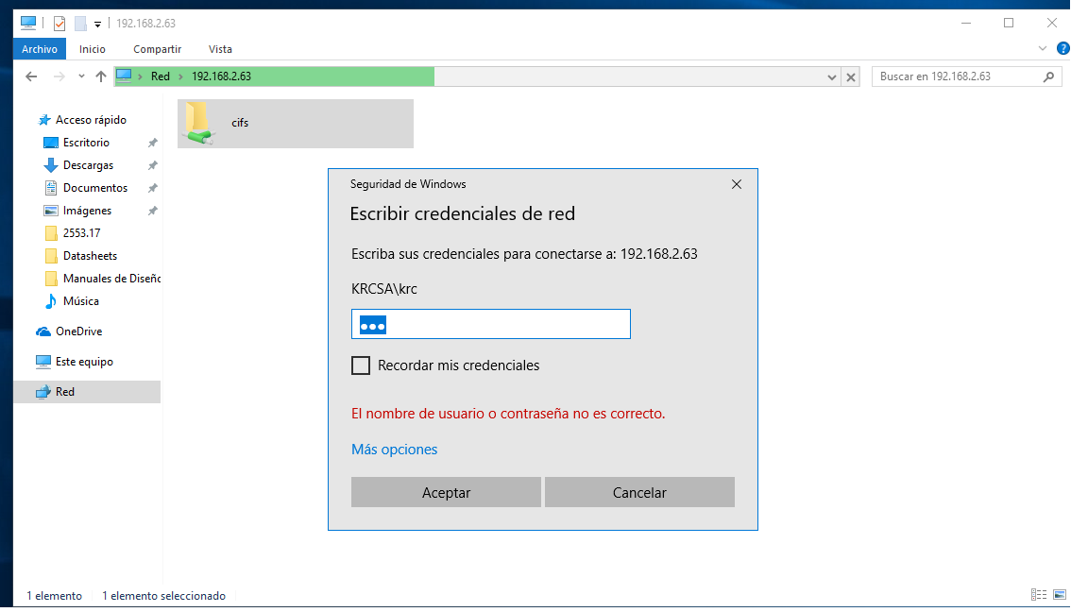Switch to the Inicio ribbon tab
This screenshot has width=1088, height=612.
93,49
